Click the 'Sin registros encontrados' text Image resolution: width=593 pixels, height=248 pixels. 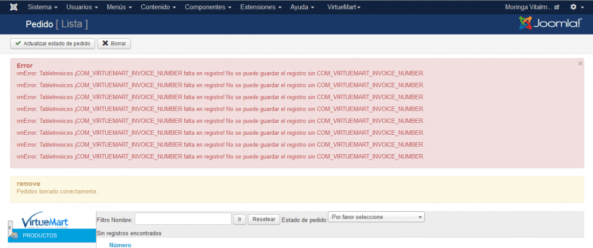pos(129,233)
